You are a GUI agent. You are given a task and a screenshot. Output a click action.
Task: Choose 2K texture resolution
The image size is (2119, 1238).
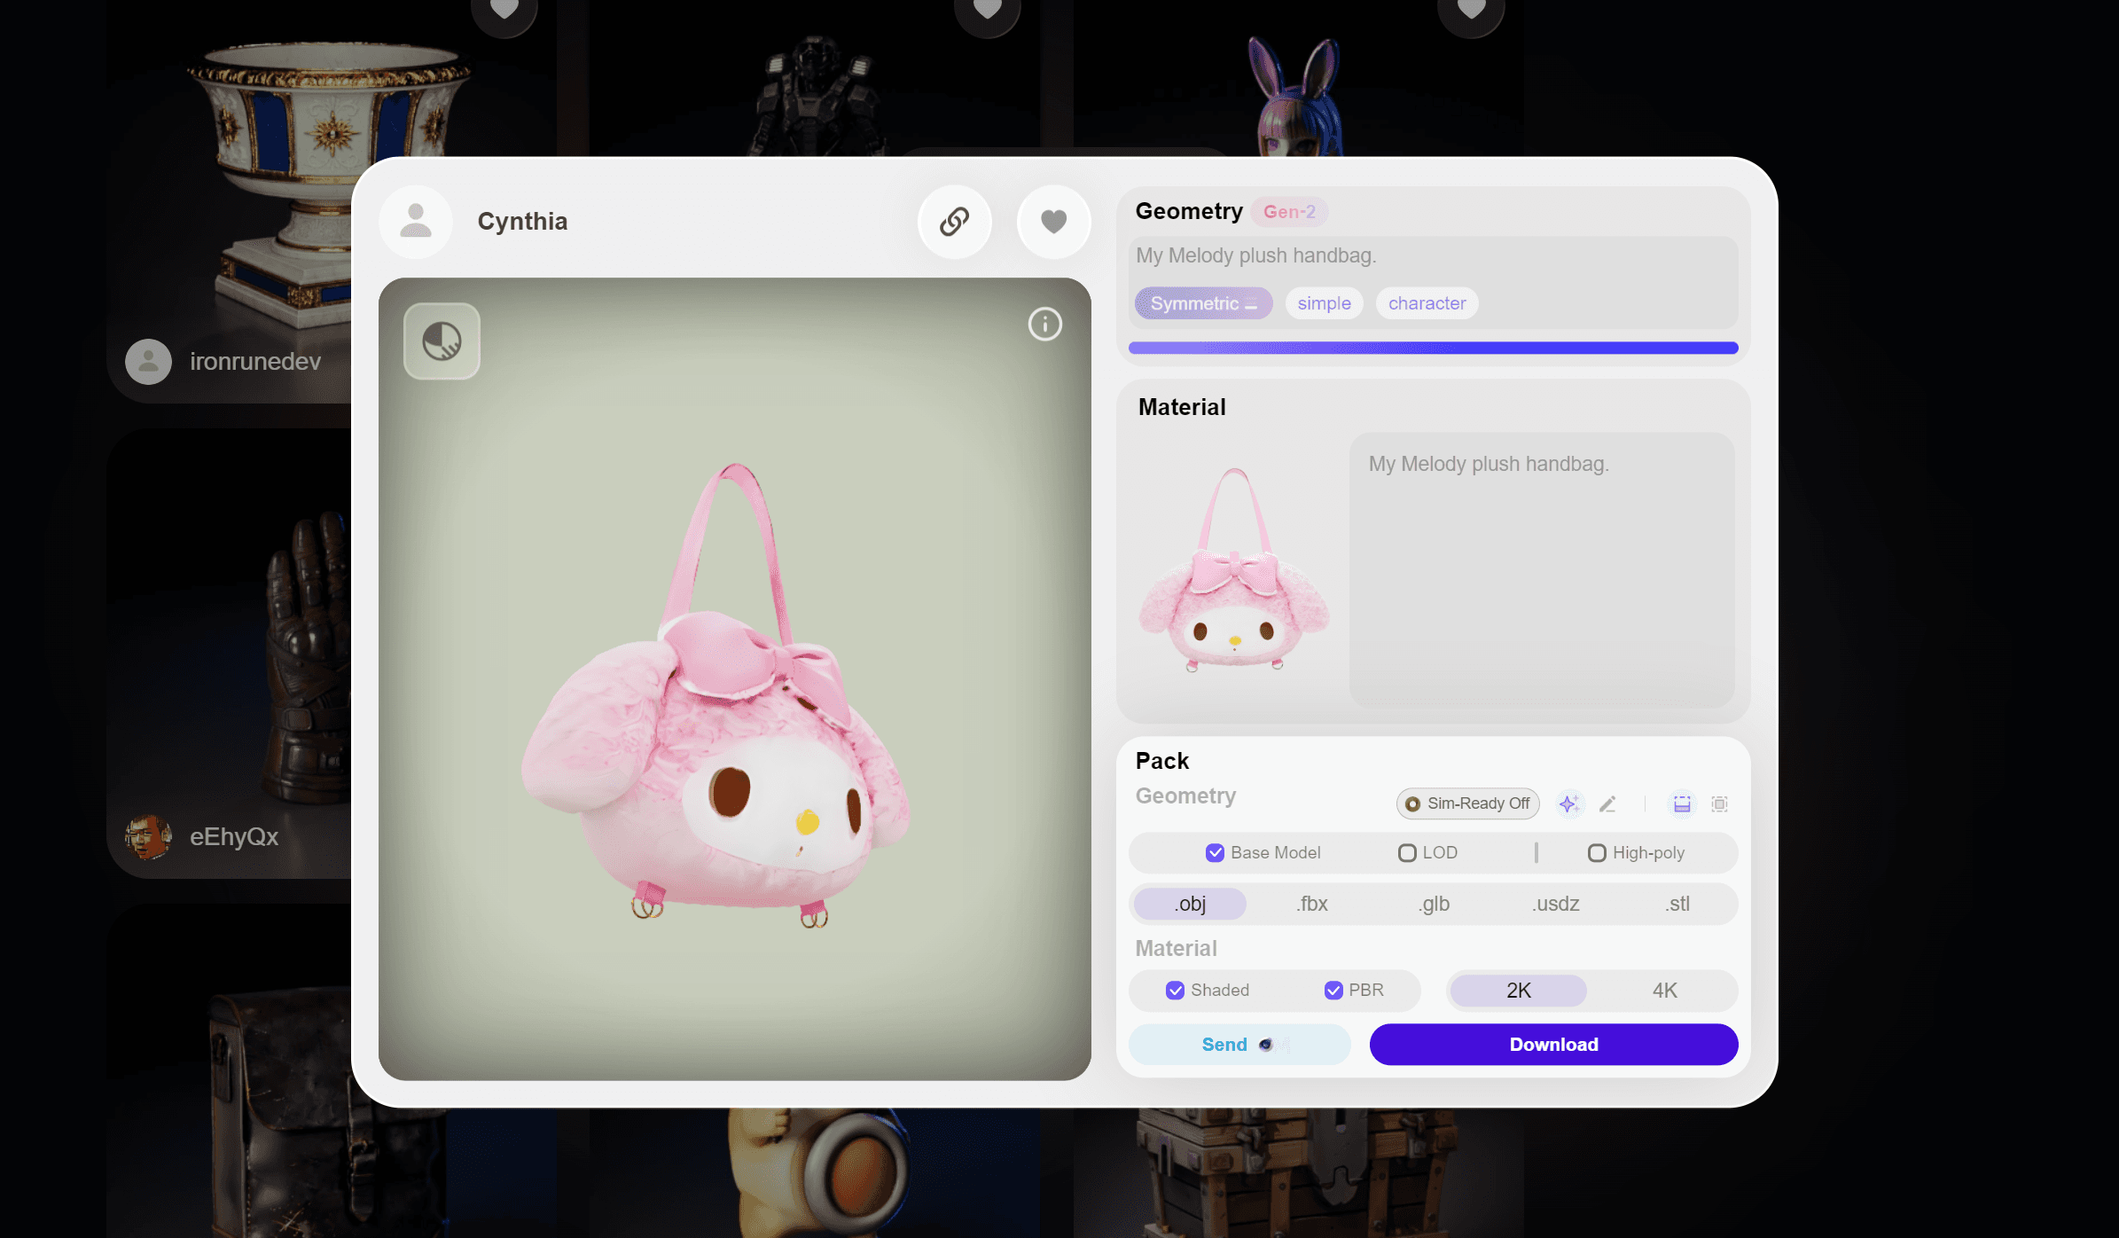(x=1519, y=991)
